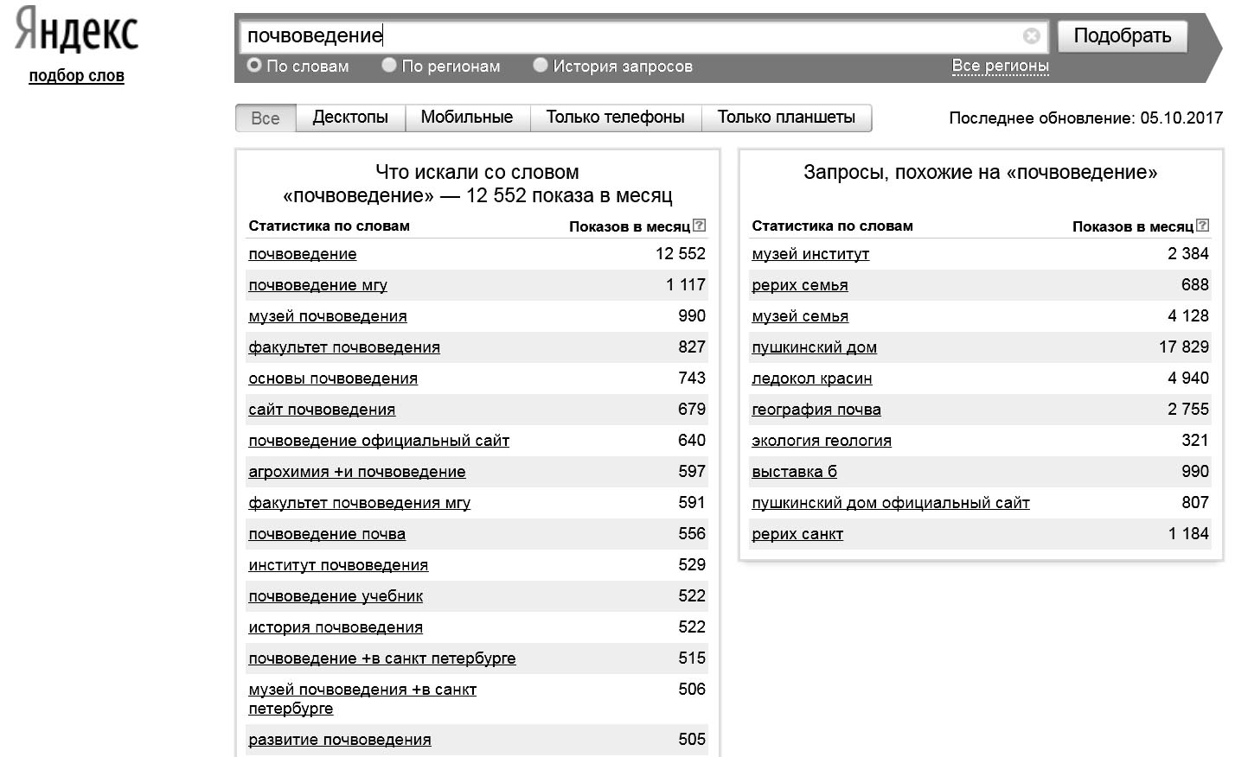Open the 'пушкинский дом' similar query
This screenshot has width=1235, height=757.
click(x=814, y=347)
